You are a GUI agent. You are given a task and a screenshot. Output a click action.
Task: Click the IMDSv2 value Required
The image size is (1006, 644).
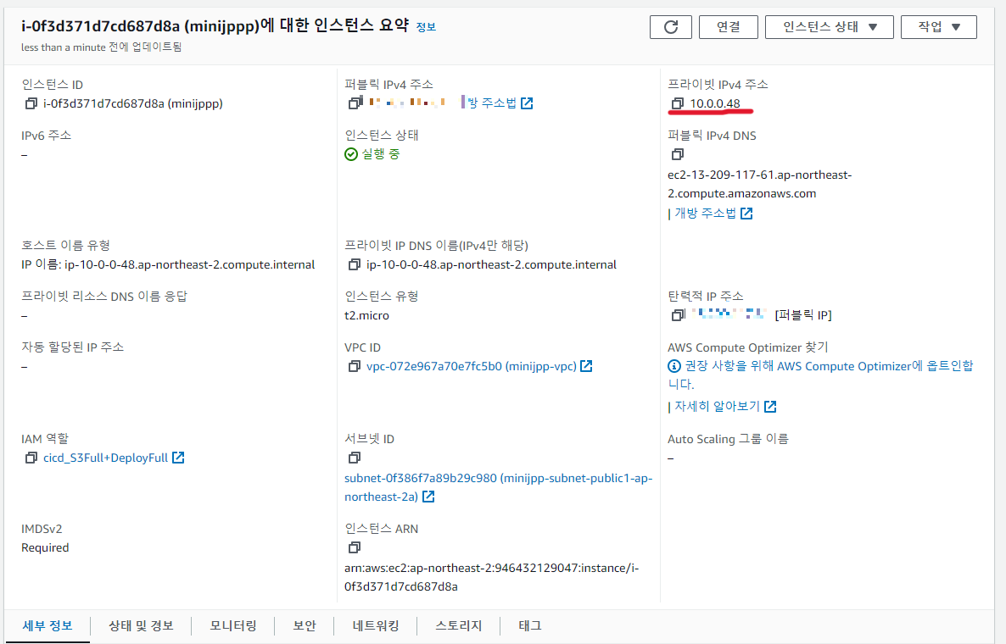45,547
